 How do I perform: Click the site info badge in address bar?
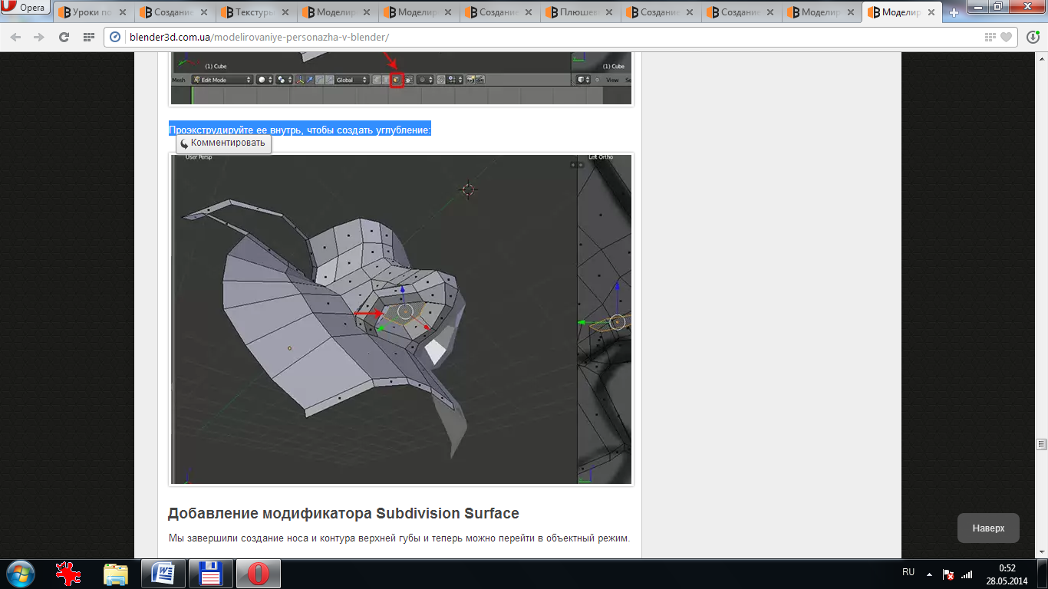[x=116, y=37]
